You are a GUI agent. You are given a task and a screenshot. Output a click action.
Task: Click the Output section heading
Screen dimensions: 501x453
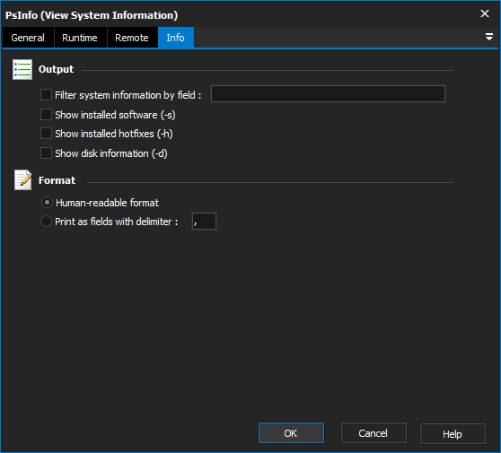click(x=56, y=69)
